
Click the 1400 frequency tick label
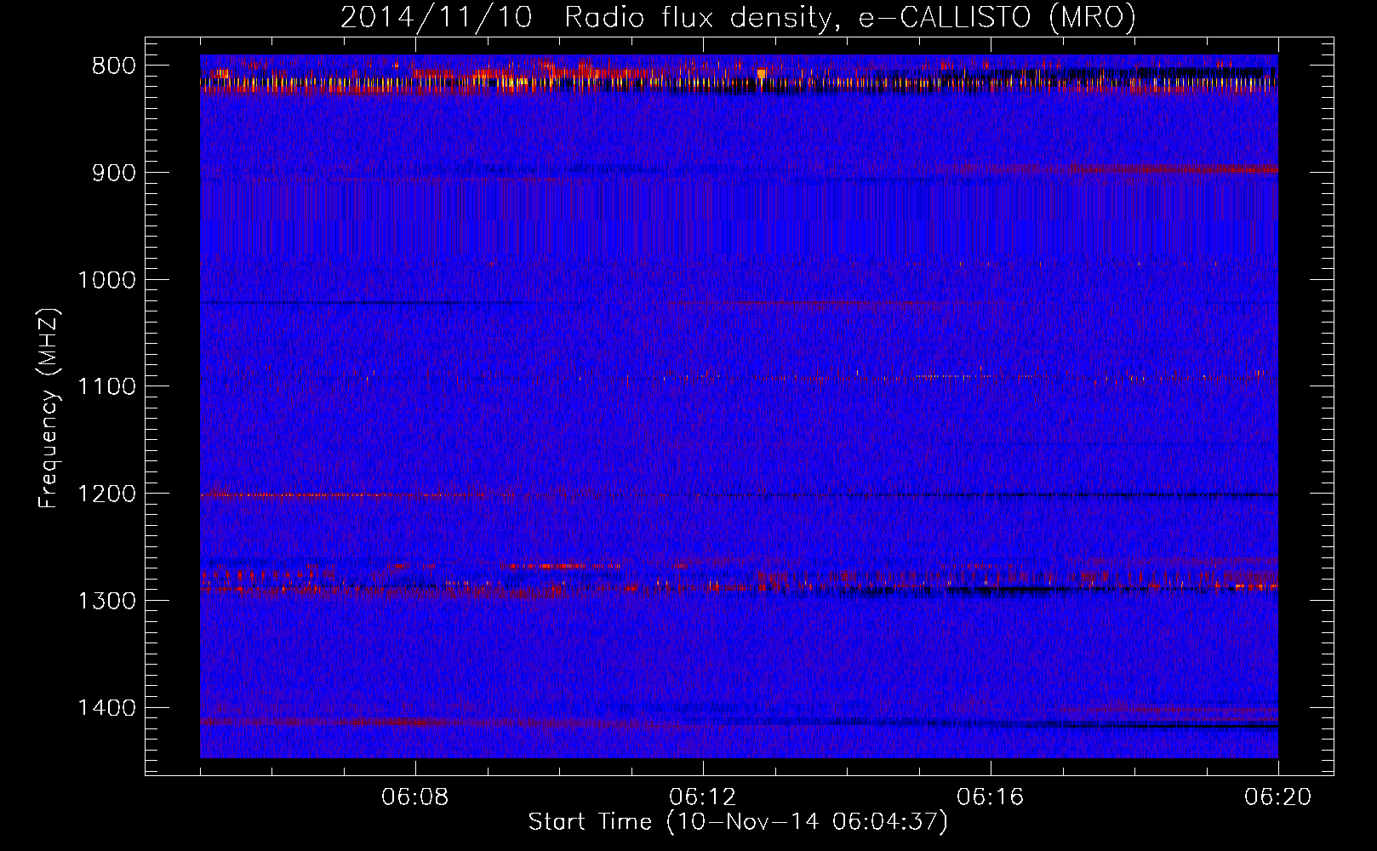coord(106,708)
